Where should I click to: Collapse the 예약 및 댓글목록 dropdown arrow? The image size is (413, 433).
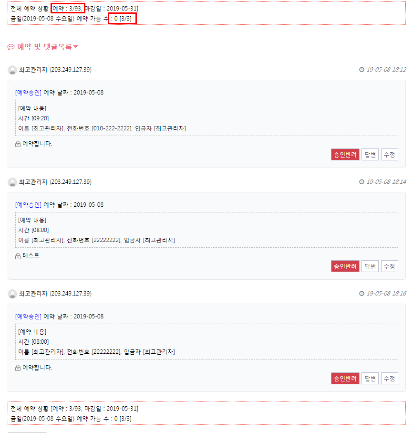(x=76, y=47)
